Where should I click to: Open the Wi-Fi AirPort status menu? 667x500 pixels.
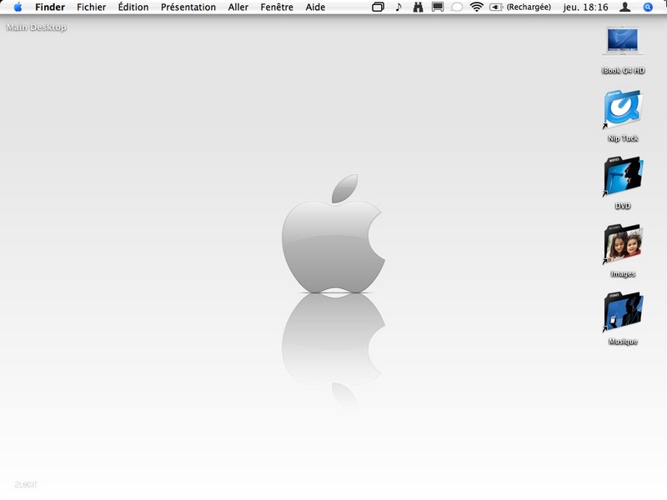(x=476, y=7)
